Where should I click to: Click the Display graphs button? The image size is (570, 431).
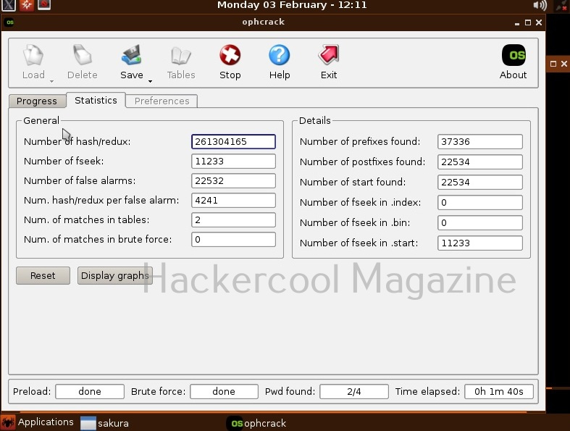(115, 275)
